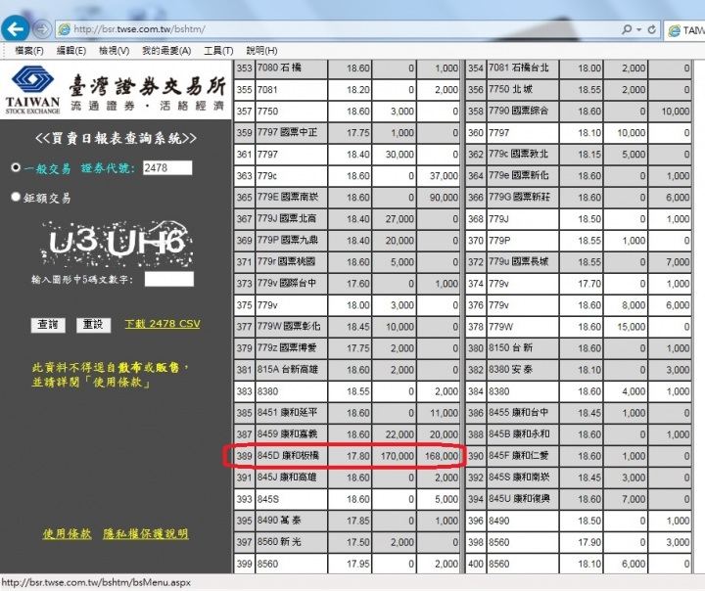The height and width of the screenshot is (591, 705).
Task: Click the 重設 button
Action: pyautogui.click(x=93, y=325)
